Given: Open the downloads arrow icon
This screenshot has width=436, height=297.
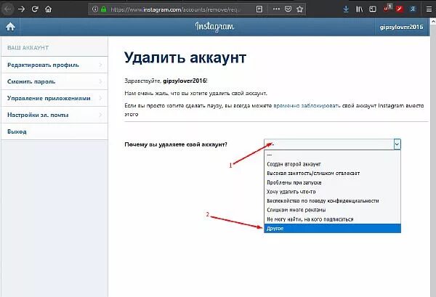Looking at the screenshot, I should point(346,9).
